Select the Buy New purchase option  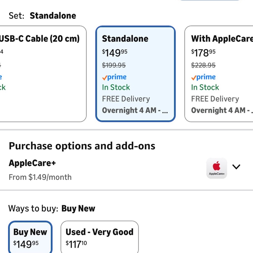tap(30, 237)
